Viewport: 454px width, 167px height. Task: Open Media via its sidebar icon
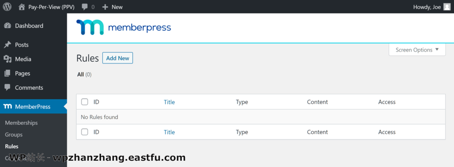coord(8,59)
